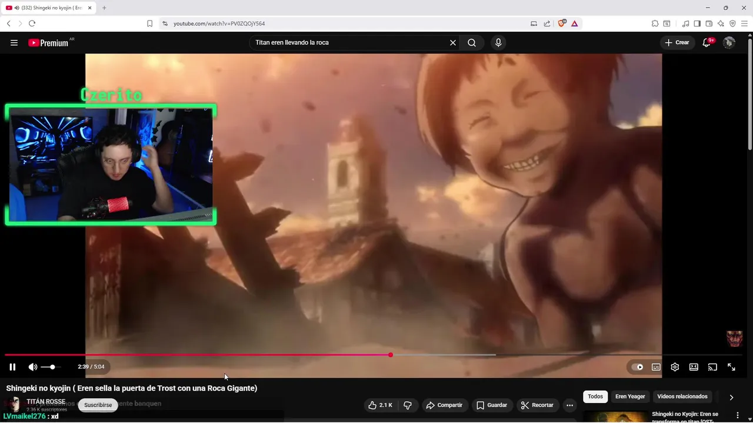Like the video (2.1 K)
The width and height of the screenshot is (753, 423).
(x=380, y=405)
